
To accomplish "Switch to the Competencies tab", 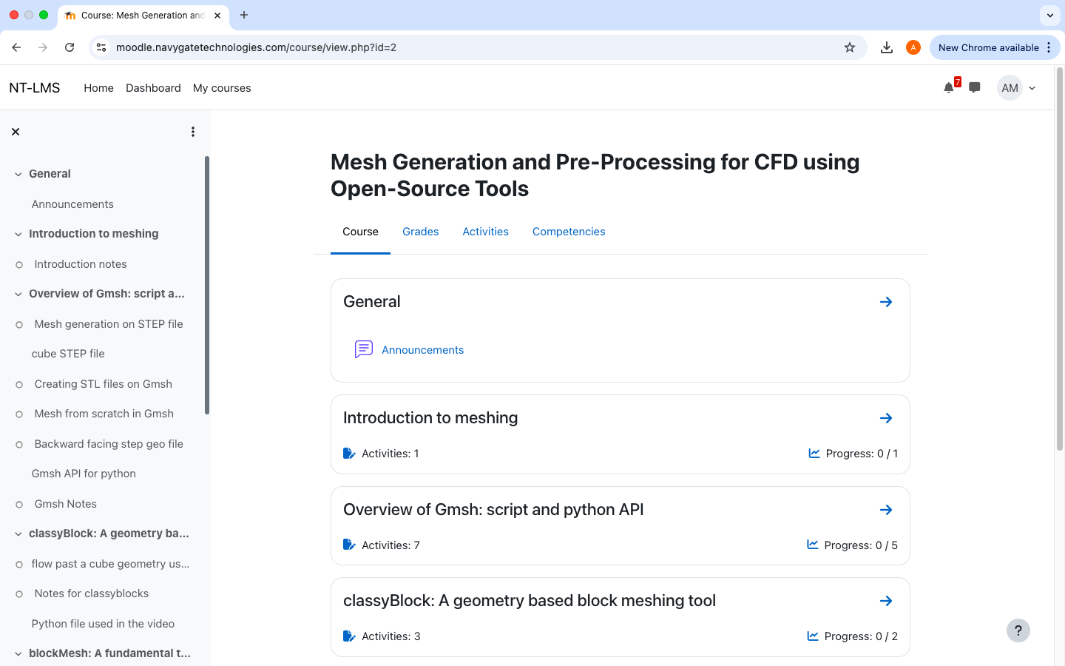I will click(x=568, y=231).
